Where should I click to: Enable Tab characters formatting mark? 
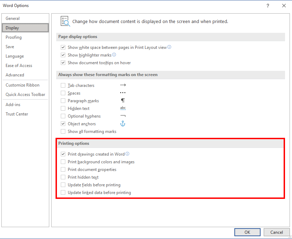(x=63, y=85)
